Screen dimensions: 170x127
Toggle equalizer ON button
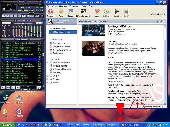pyautogui.click(x=4, y=23)
